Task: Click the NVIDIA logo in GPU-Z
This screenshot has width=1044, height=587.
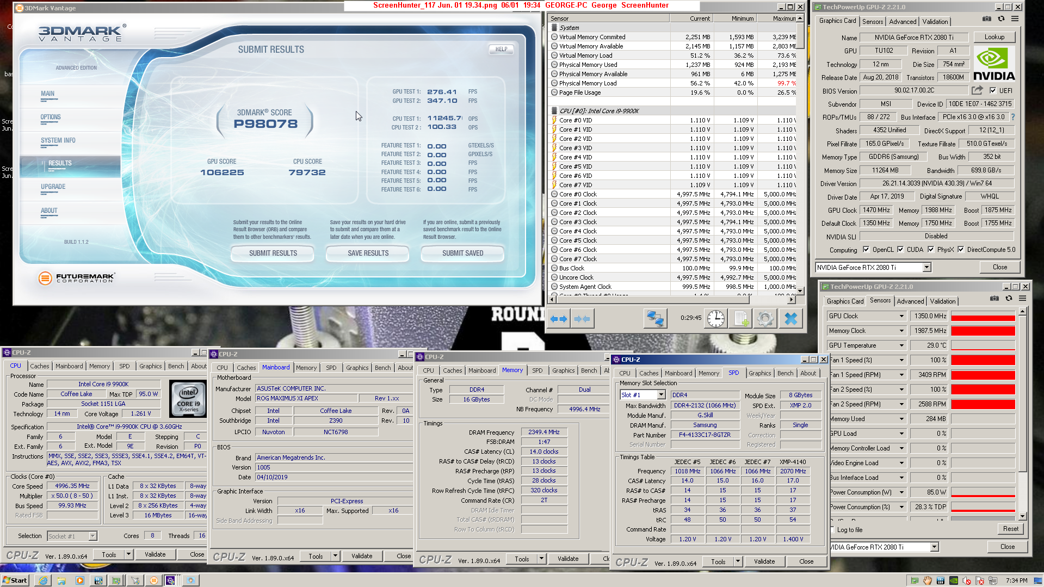Action: point(994,64)
